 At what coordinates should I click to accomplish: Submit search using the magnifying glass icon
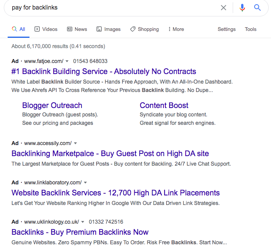point(257,8)
